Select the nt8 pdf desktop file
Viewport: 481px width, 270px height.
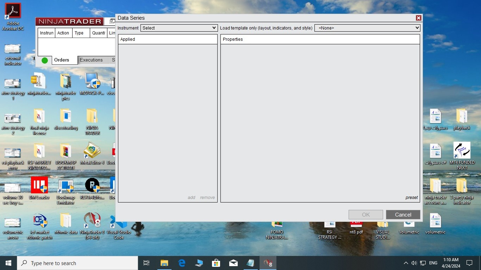point(356,227)
